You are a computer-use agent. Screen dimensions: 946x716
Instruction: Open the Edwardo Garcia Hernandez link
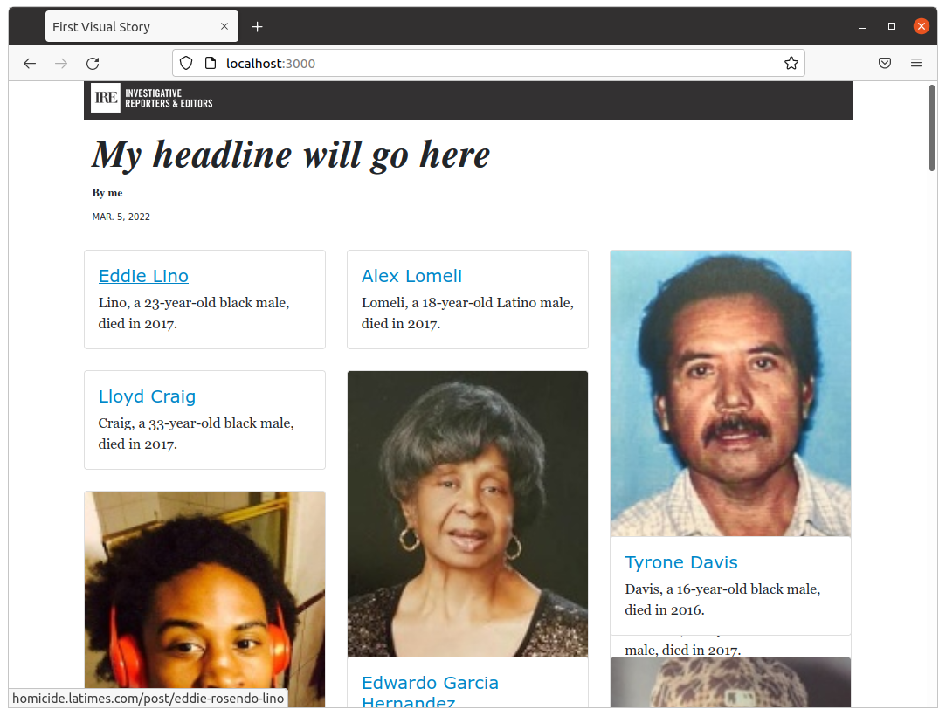click(430, 692)
